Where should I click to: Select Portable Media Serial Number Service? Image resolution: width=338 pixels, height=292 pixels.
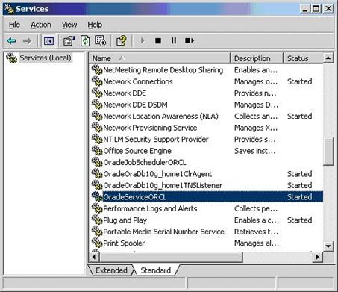[x=163, y=232]
